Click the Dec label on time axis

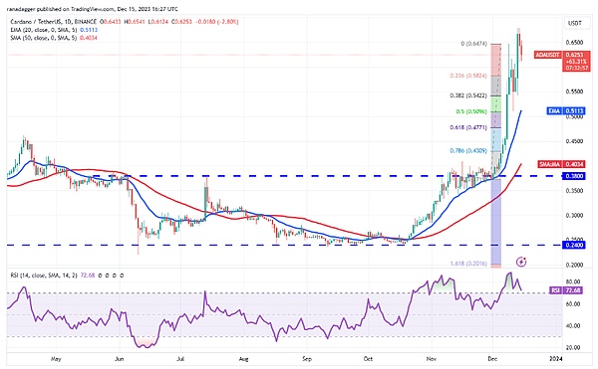pyautogui.click(x=492, y=359)
